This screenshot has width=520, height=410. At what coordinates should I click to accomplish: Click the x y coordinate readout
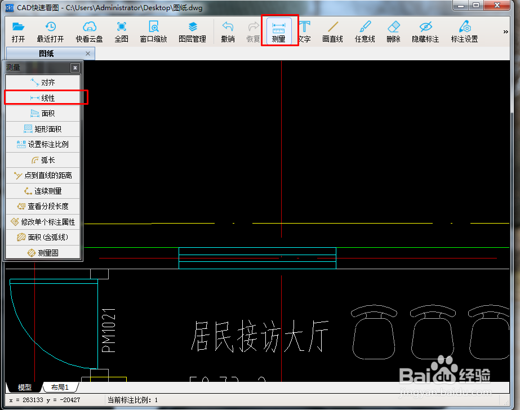click(45, 400)
